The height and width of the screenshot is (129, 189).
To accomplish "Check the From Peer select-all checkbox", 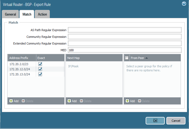I will point(127,58).
